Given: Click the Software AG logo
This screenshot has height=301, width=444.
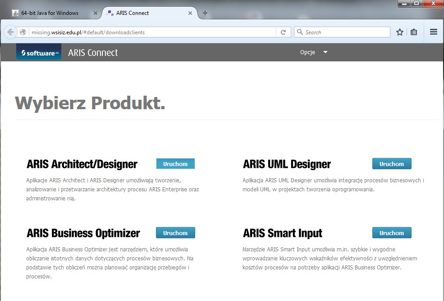Looking at the screenshot, I should pyautogui.click(x=39, y=52).
